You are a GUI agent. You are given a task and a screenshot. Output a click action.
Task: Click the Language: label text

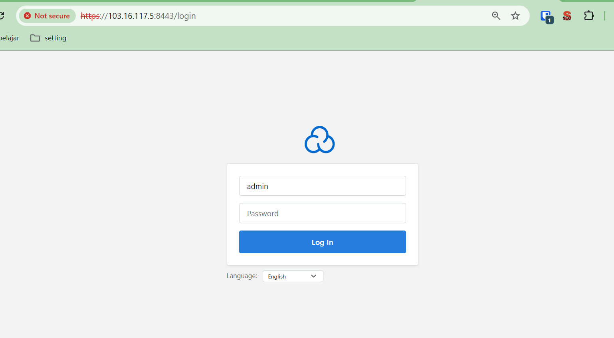click(242, 276)
